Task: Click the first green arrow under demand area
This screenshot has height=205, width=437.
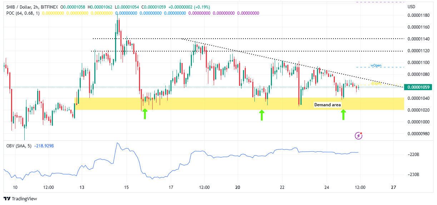Action: [145, 114]
